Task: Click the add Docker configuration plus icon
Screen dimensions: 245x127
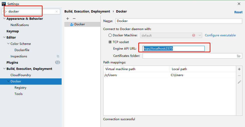Action: 67,19
